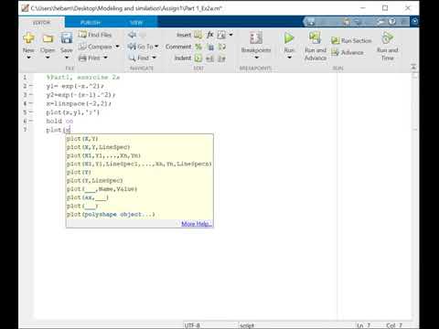The image size is (439, 329).
Task: Toggle the breakpoint dash on line 6
Action: pos(31,122)
